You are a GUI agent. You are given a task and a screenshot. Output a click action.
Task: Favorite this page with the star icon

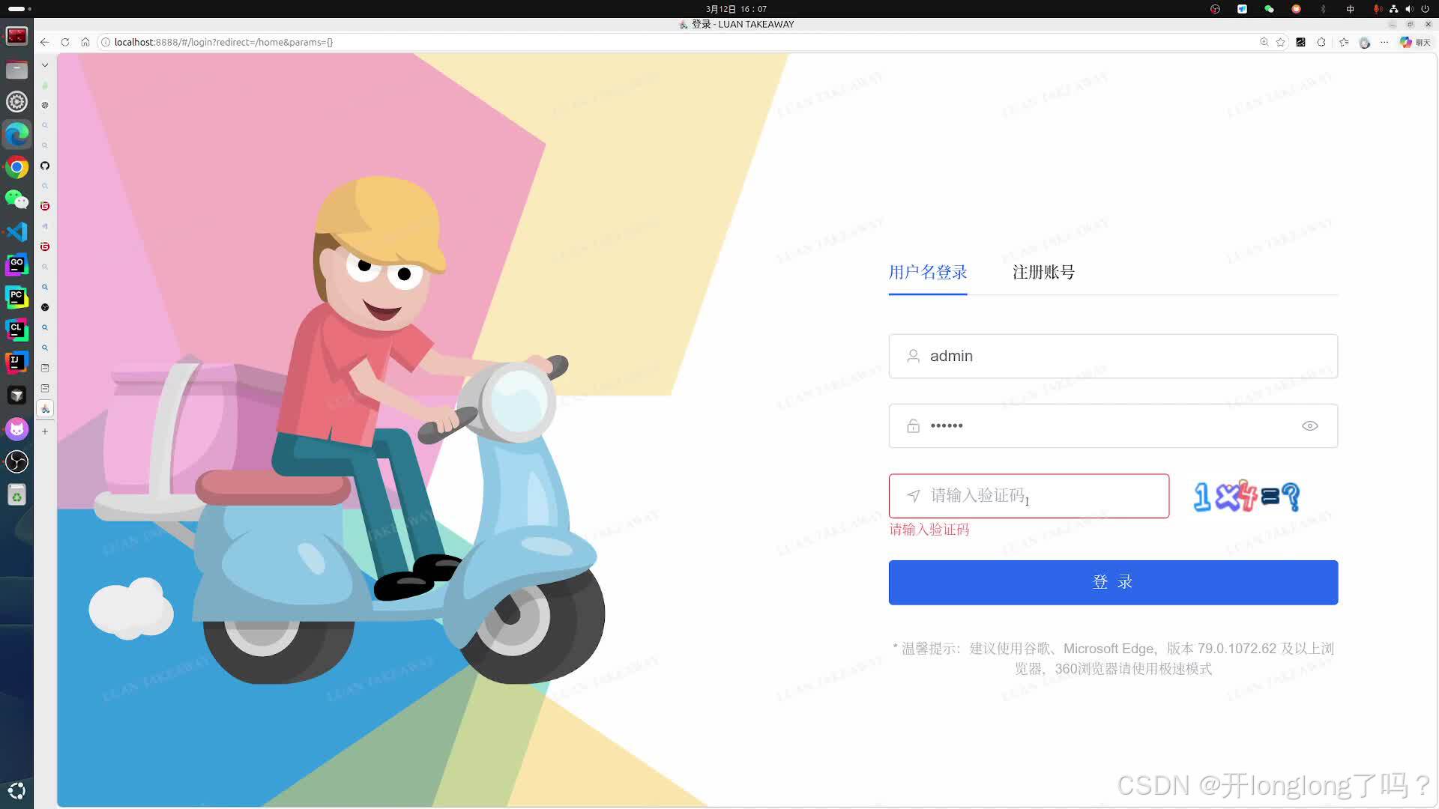coord(1281,42)
